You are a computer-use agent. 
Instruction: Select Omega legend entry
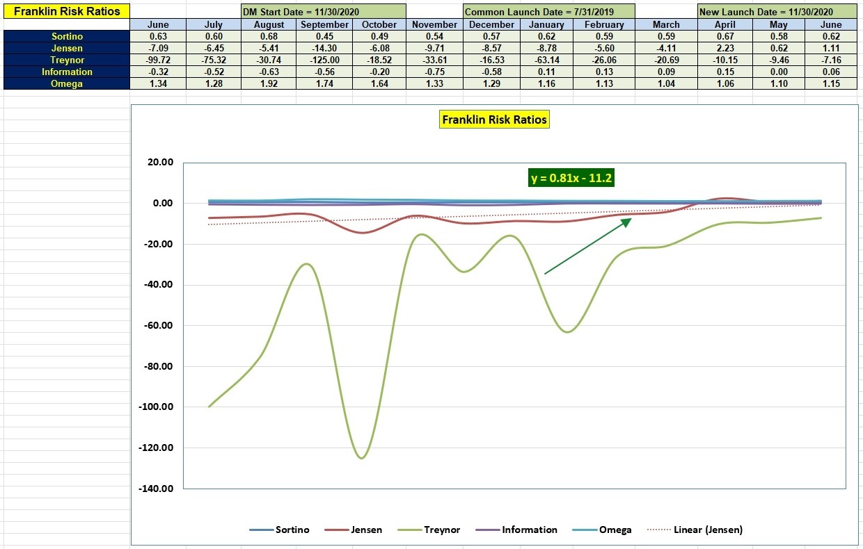[603, 530]
